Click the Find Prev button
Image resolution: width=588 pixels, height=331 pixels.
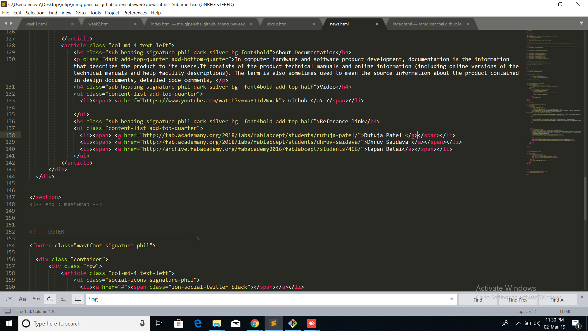[x=518, y=299]
